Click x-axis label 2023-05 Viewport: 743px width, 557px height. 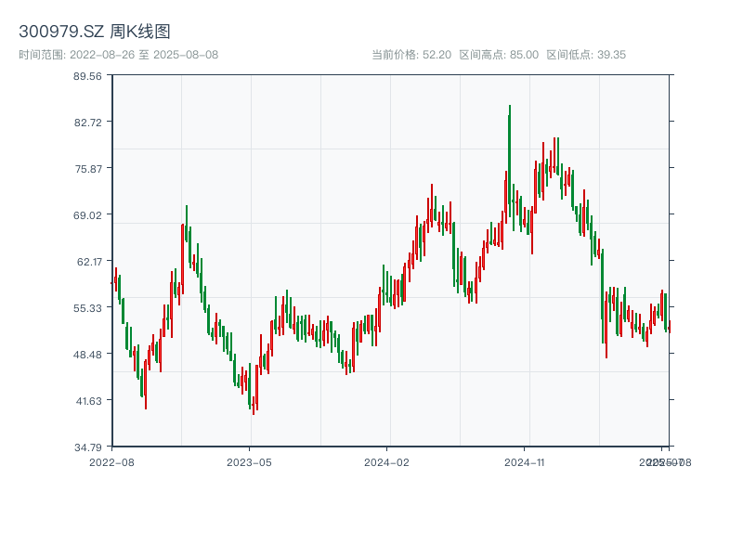click(x=249, y=462)
